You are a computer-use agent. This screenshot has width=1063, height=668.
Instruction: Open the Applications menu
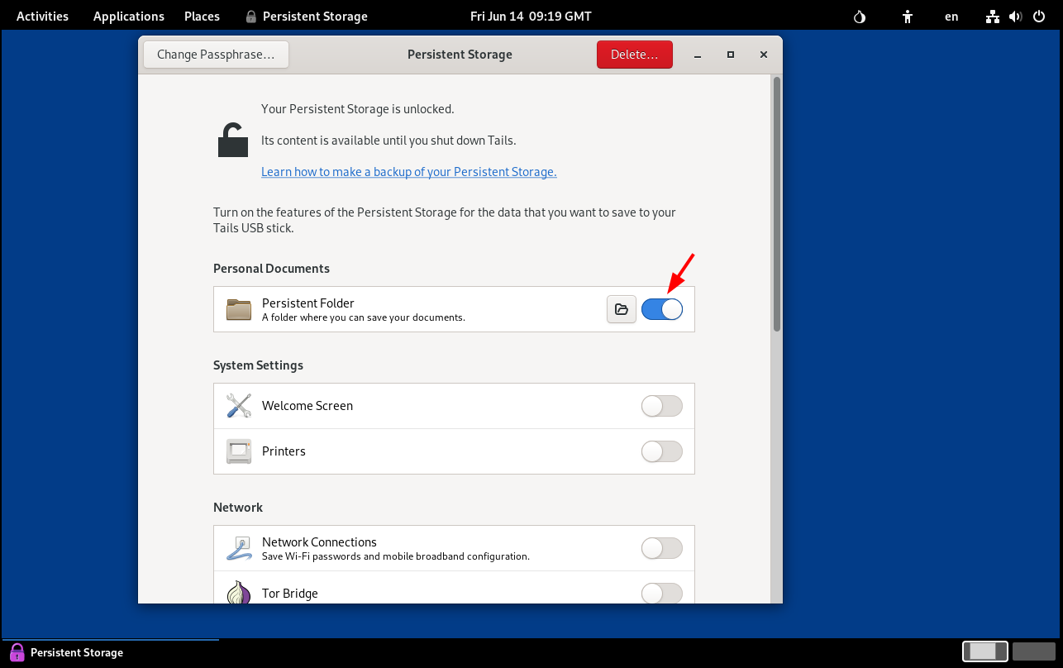(128, 17)
